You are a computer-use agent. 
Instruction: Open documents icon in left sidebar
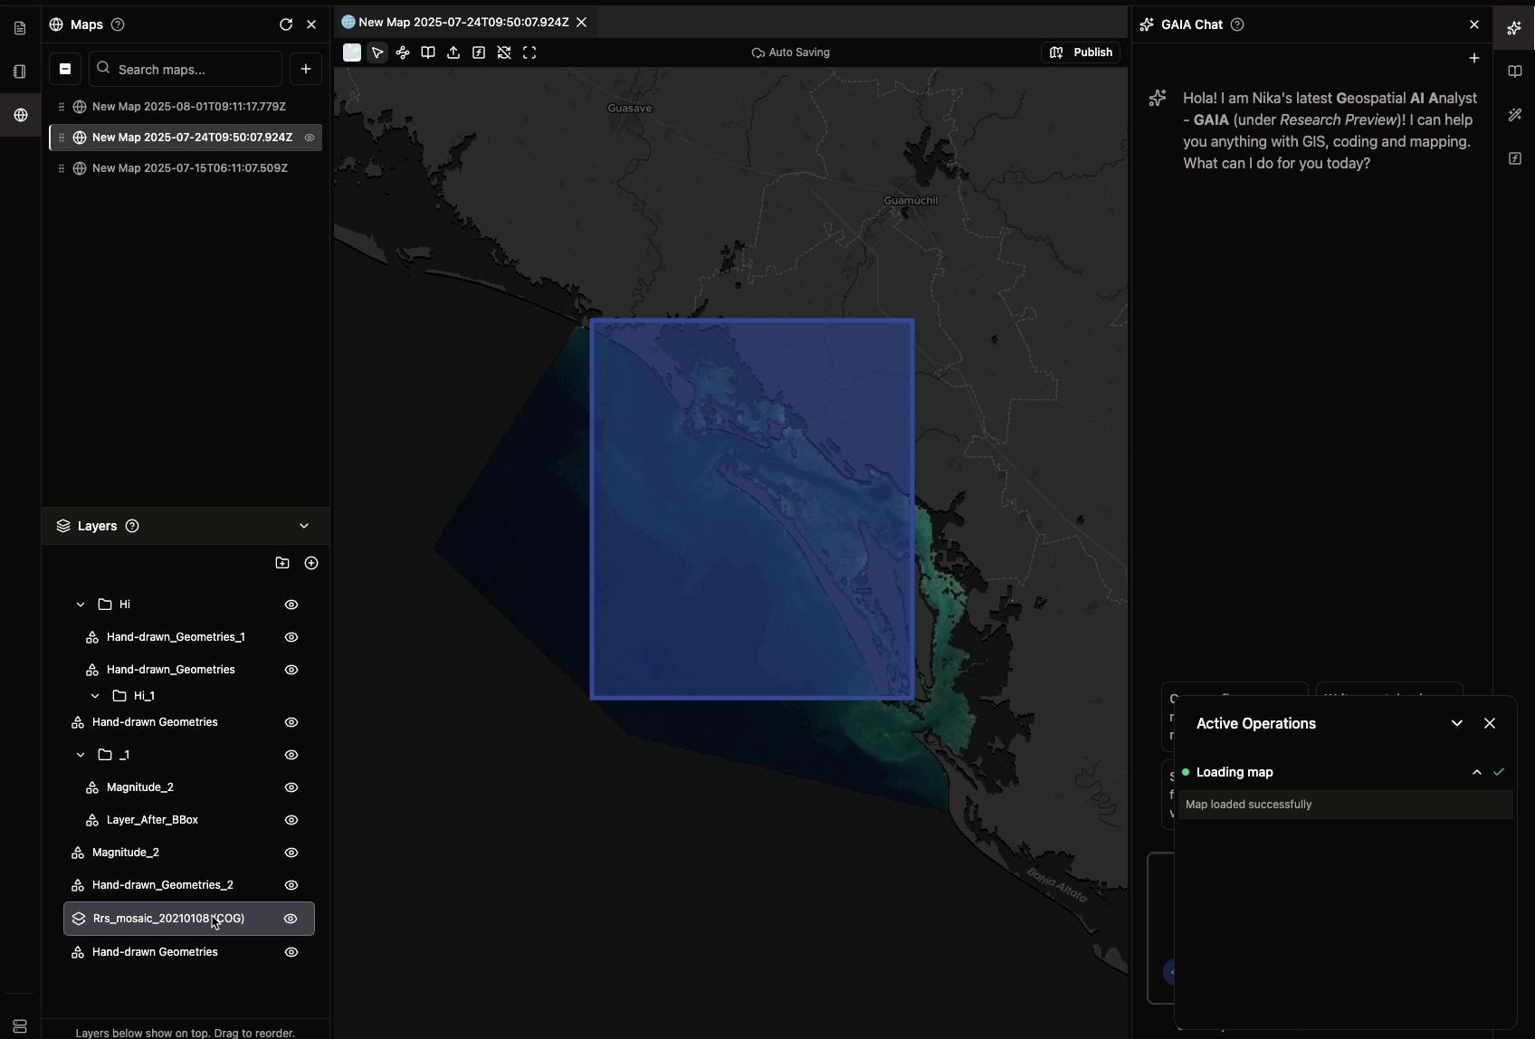pos(20,28)
